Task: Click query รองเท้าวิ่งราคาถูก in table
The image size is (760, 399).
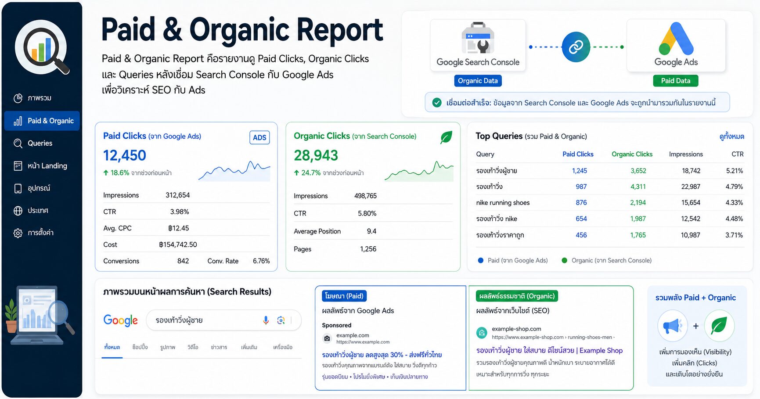Action: [500, 235]
